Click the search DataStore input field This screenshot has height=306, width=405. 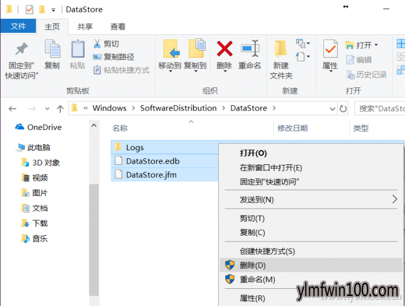coord(380,109)
